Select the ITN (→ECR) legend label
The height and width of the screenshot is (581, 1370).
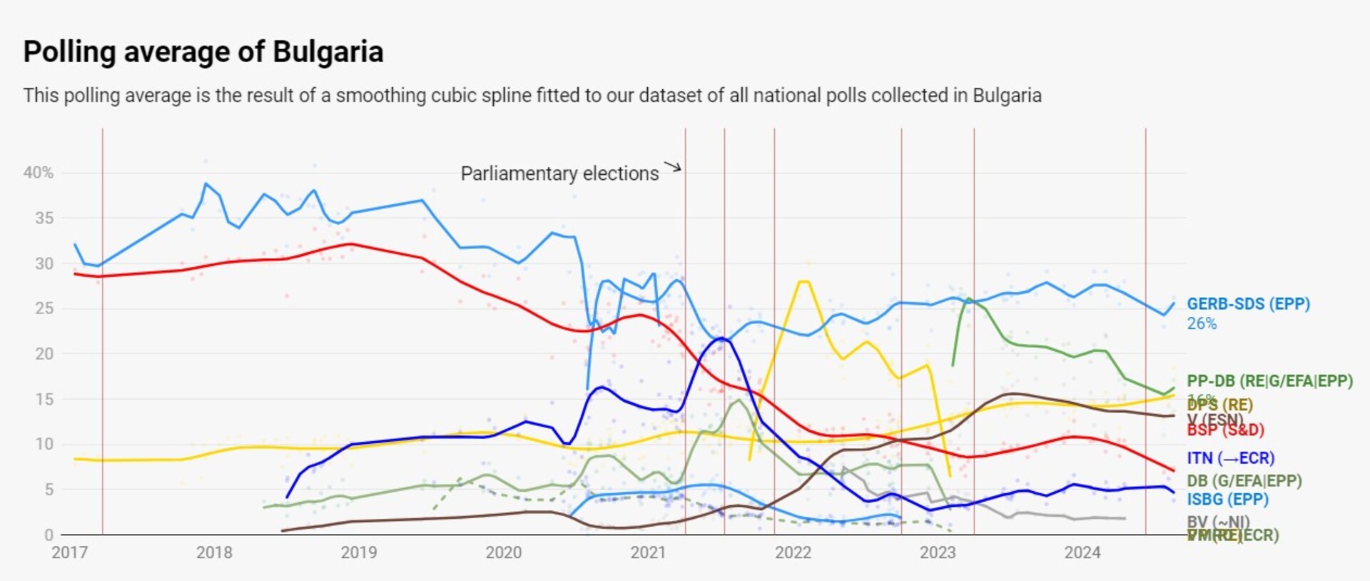1230,458
